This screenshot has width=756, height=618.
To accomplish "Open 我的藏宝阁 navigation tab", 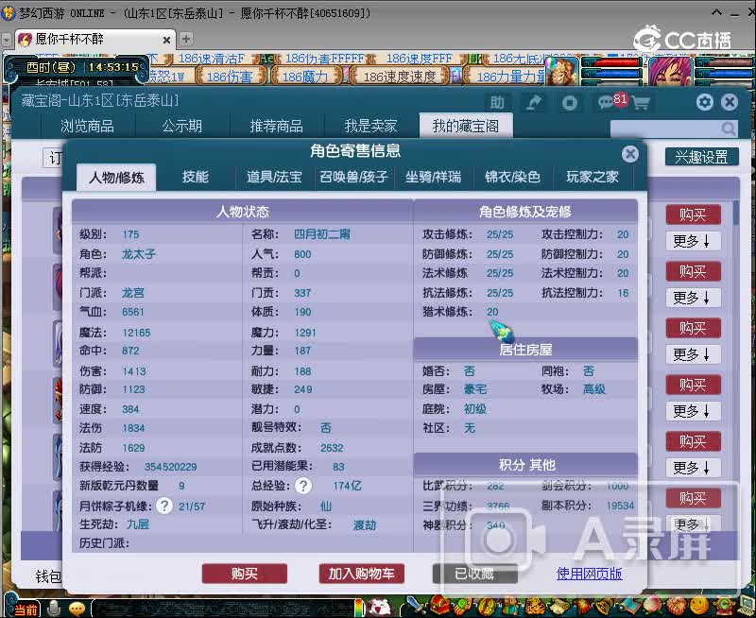I will [x=466, y=127].
